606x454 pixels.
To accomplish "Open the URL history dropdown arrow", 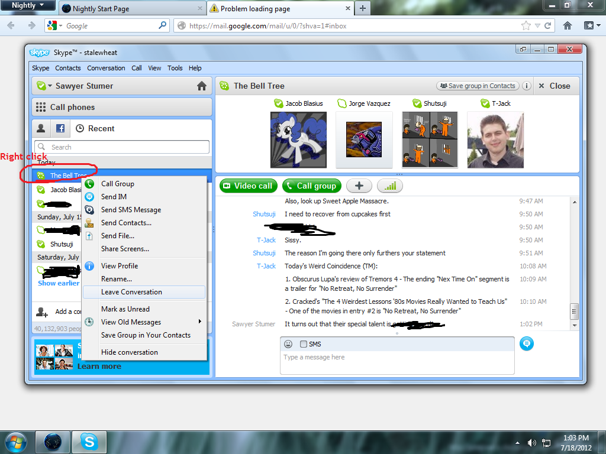I will [537, 26].
